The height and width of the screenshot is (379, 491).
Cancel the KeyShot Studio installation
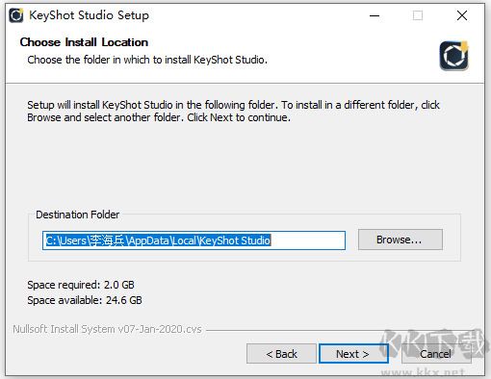[435, 354]
